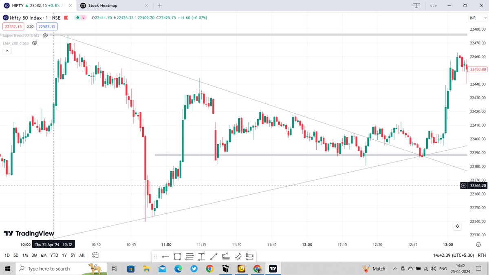Grab the floating toolbar drag handle
This screenshot has height=275, width=489.
tap(155, 257)
